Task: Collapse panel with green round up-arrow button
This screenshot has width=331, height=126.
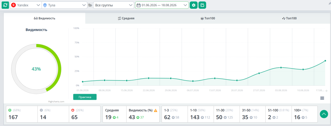Action: point(324,114)
